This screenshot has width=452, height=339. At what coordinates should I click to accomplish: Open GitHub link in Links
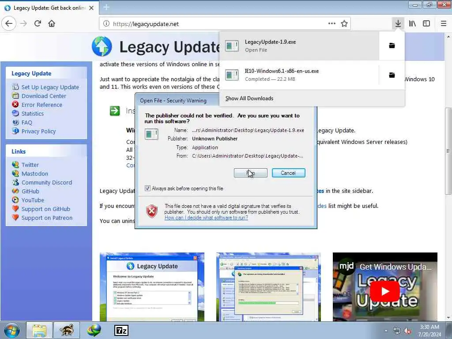click(30, 192)
